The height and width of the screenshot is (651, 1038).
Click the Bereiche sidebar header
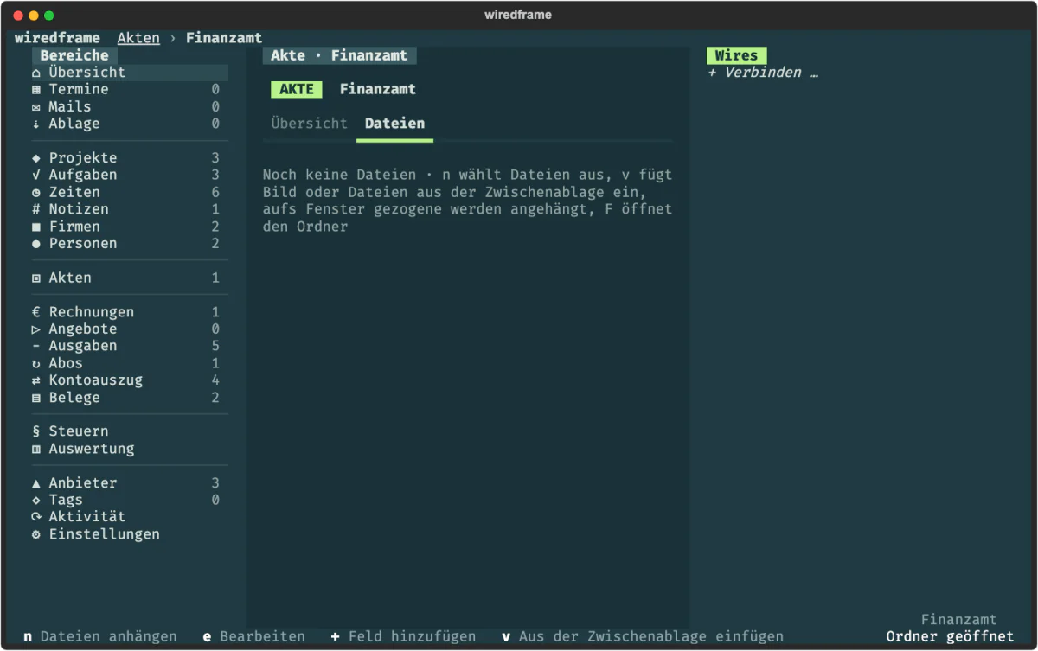[x=74, y=55]
